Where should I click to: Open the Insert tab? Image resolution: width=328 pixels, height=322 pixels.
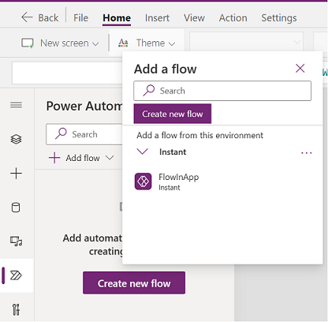(157, 18)
